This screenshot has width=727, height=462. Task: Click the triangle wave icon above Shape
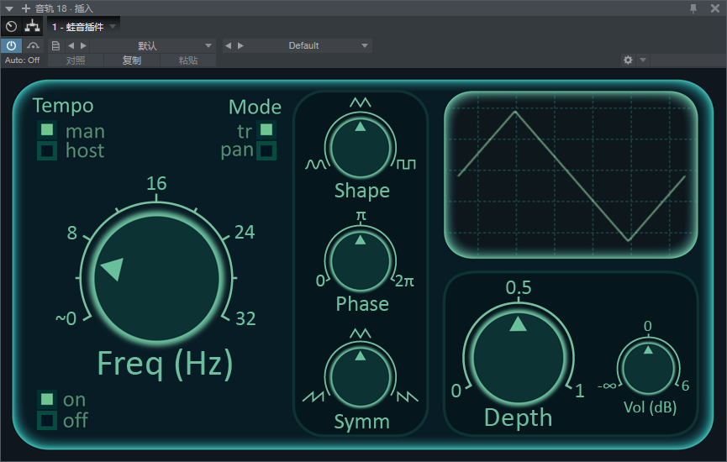point(361,102)
